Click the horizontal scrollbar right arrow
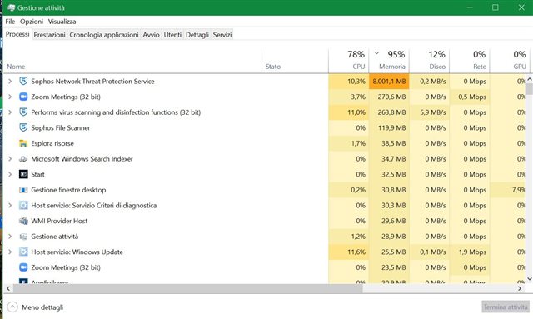 [520, 288]
